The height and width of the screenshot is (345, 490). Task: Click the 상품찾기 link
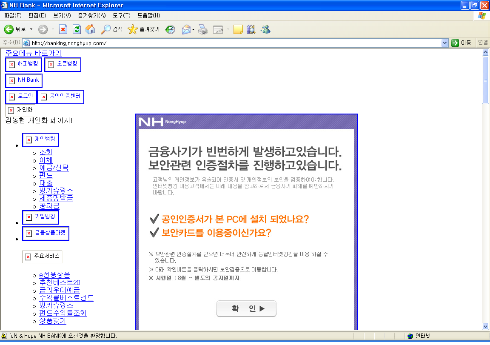point(52,321)
